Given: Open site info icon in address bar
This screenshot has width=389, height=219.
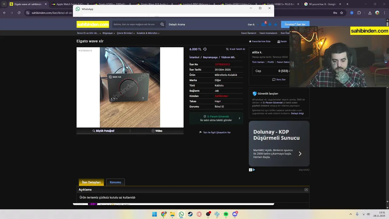Looking at the screenshot, I should coord(28,13).
